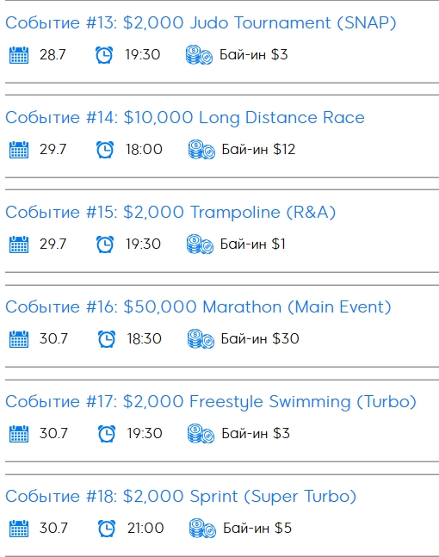Click the 28.7 date text
Viewport: 439px width, 557px height.
(53, 55)
